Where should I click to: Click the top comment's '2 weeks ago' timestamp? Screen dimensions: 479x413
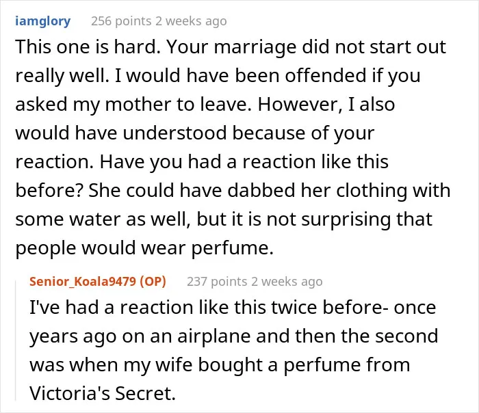click(191, 21)
